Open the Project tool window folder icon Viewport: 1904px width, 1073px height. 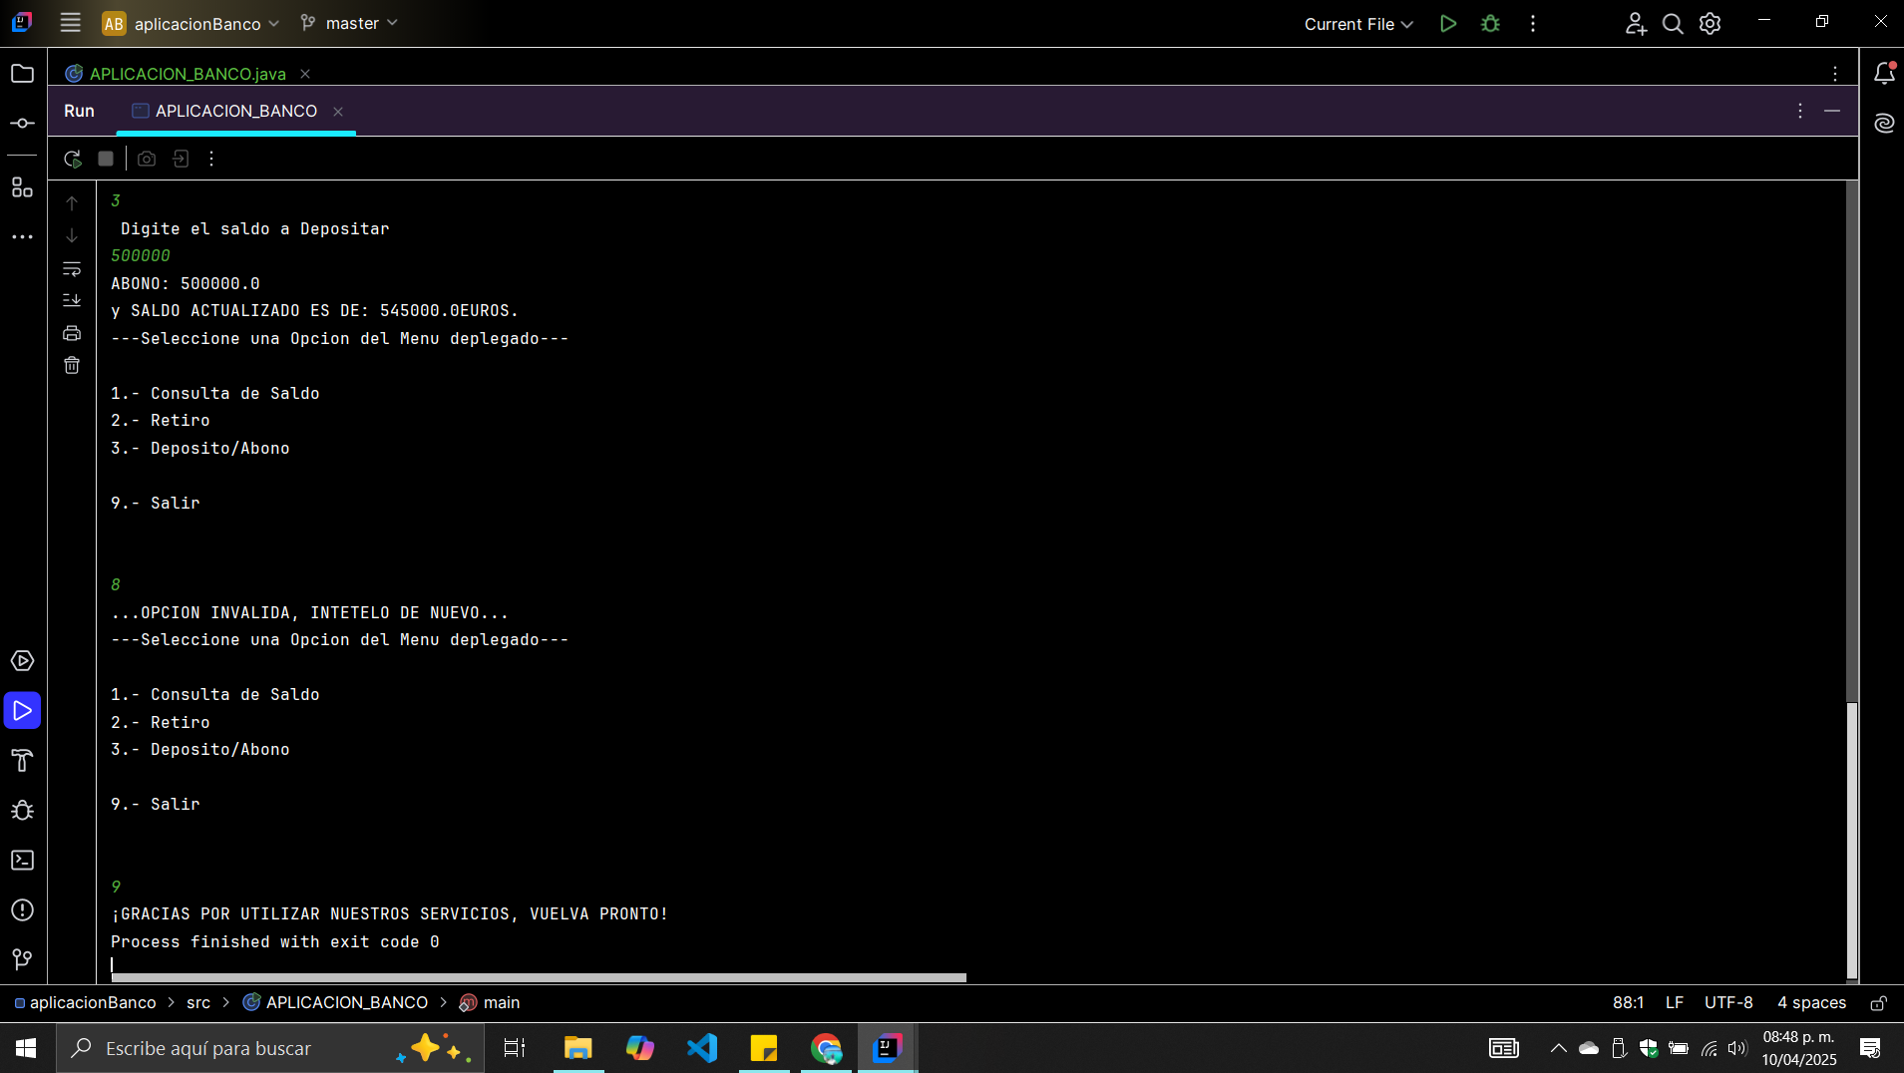coord(22,74)
